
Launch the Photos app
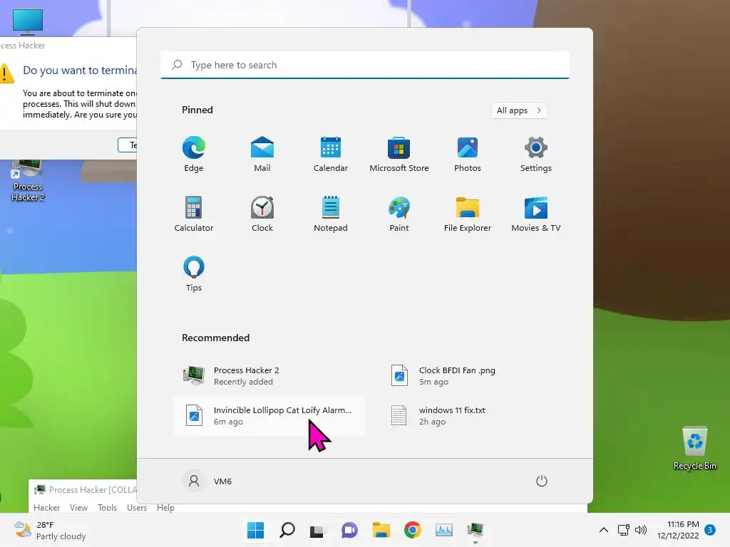coord(468,155)
